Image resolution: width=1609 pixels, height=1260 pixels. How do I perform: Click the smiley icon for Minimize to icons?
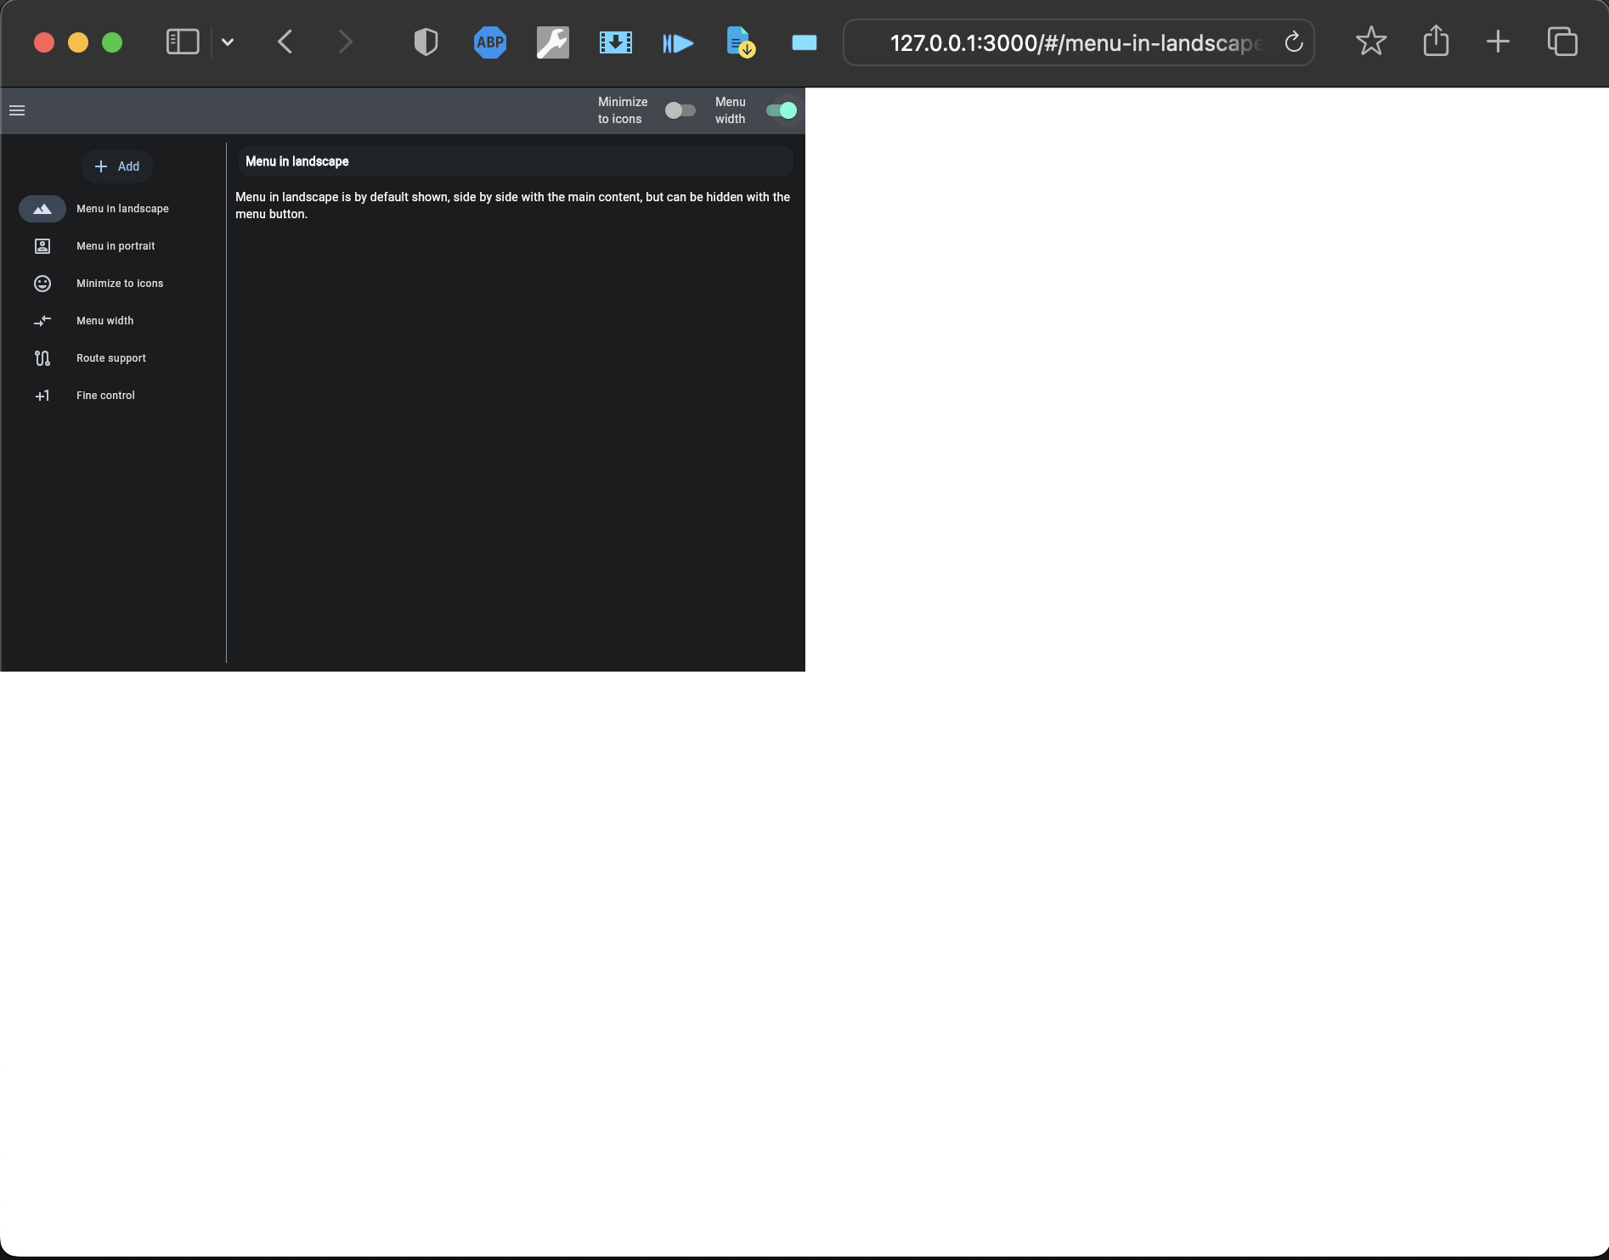click(42, 283)
